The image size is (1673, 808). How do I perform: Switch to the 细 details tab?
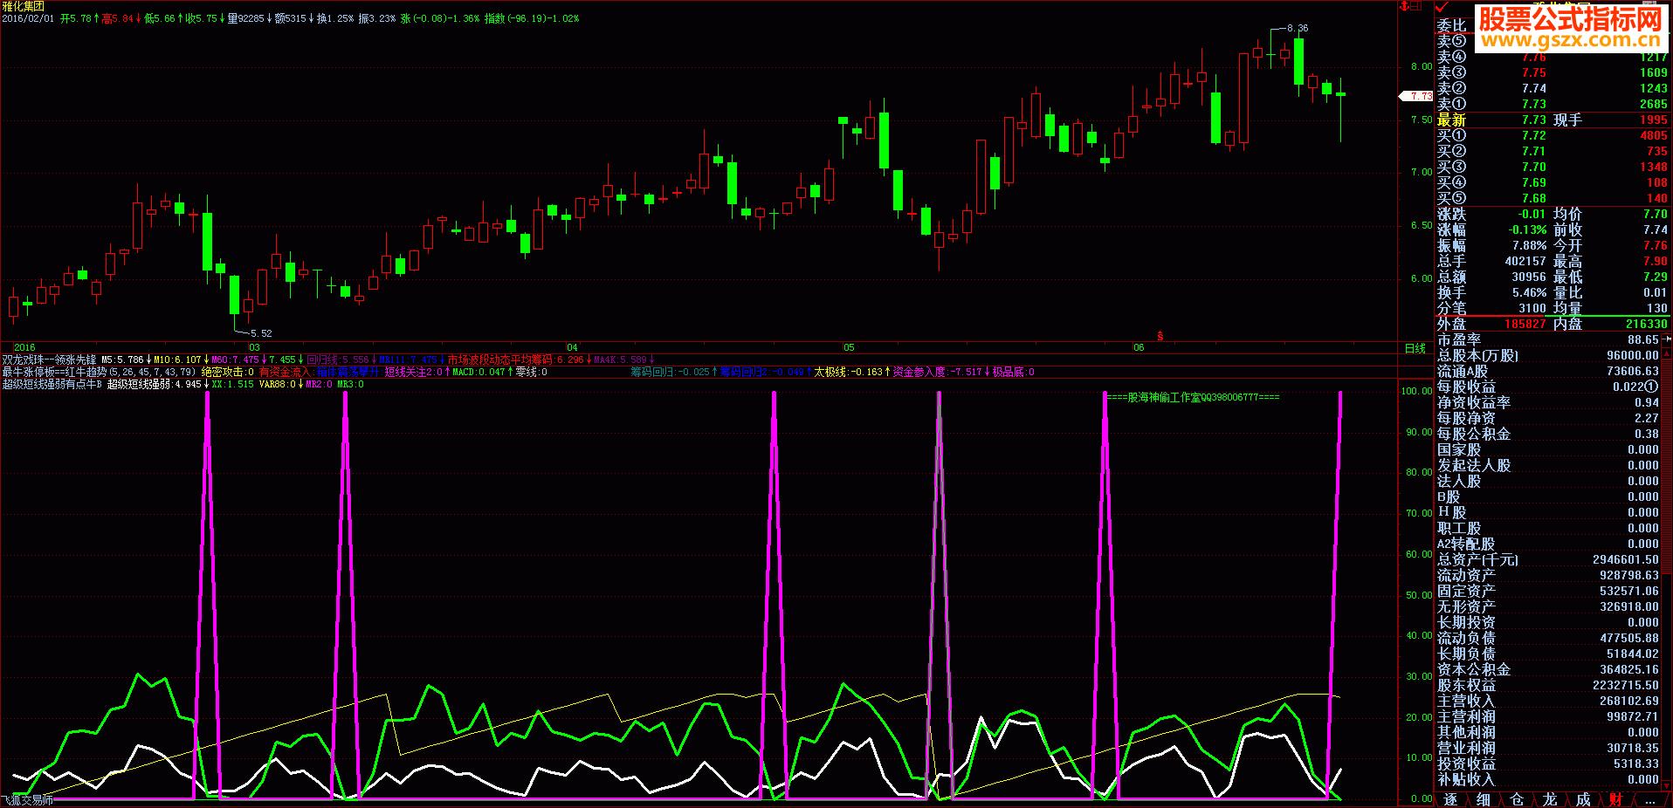coord(1484,799)
